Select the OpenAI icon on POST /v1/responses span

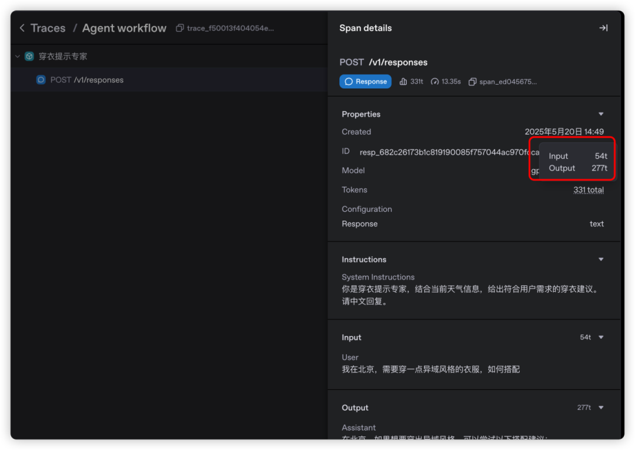40,79
